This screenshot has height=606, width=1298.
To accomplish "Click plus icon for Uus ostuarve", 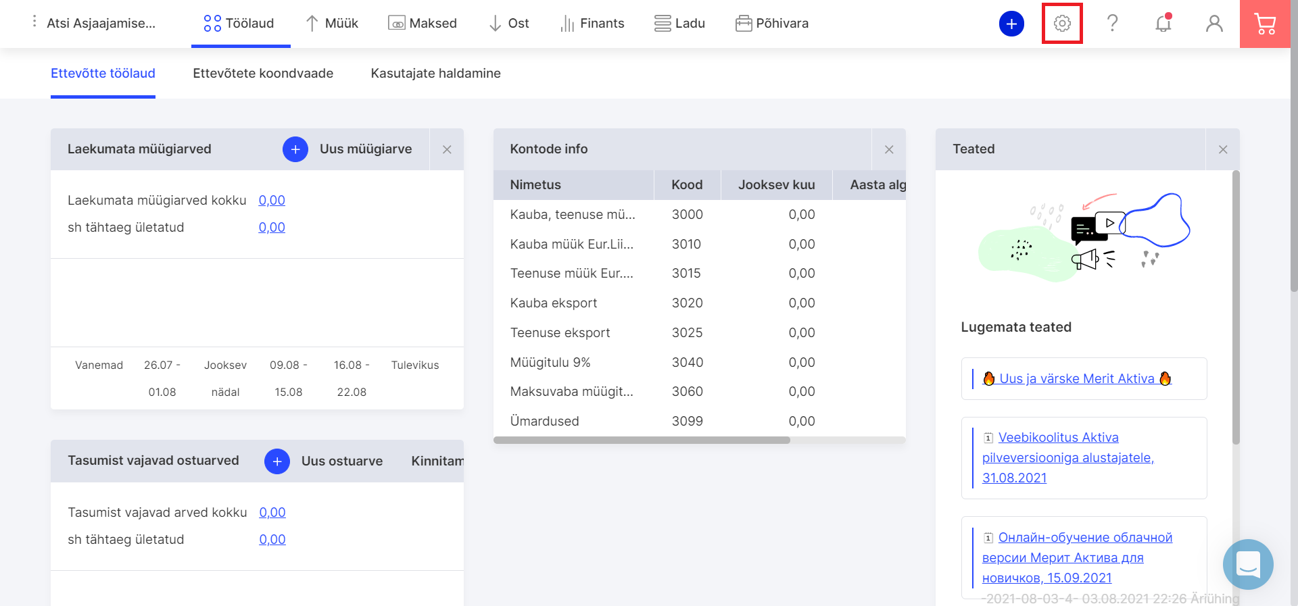I will click(277, 461).
